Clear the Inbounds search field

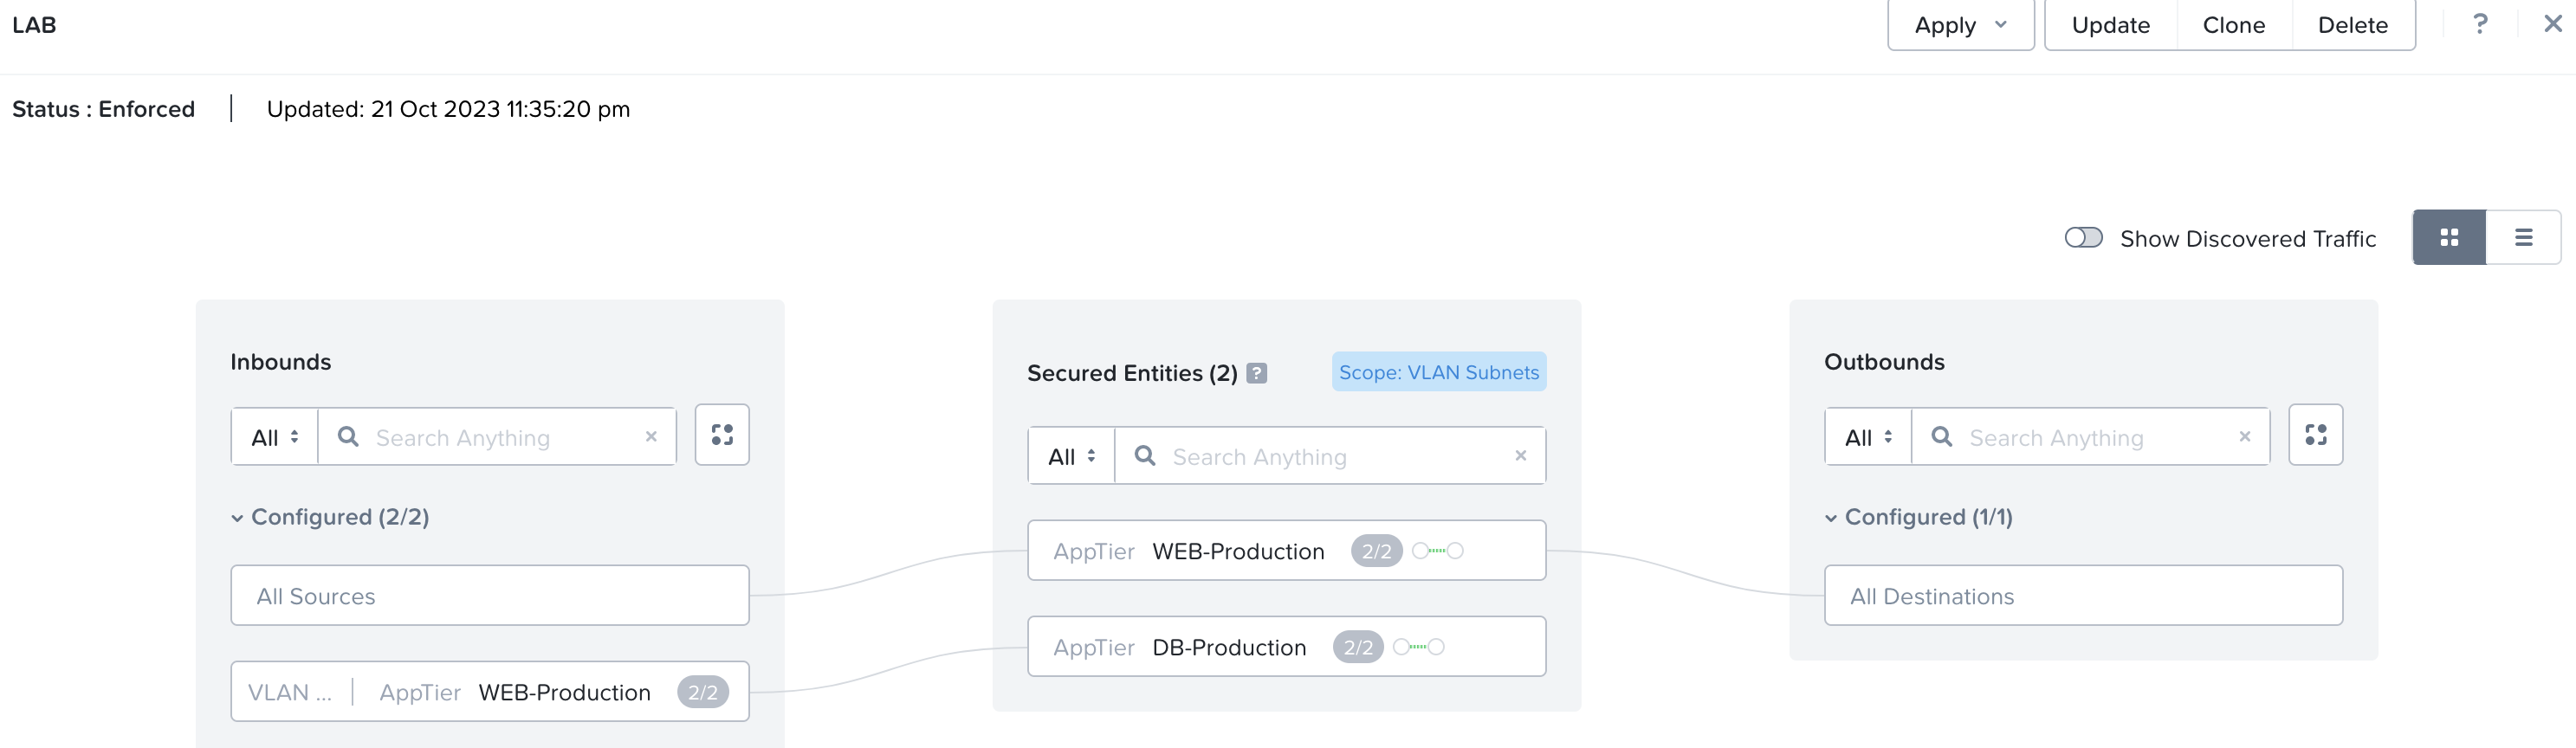tap(651, 437)
